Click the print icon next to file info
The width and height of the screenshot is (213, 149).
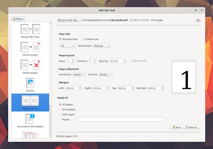(x=198, y=20)
